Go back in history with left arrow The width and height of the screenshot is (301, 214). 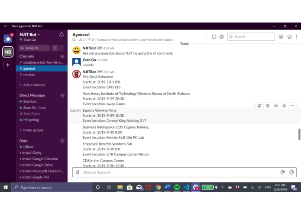tap(55, 48)
